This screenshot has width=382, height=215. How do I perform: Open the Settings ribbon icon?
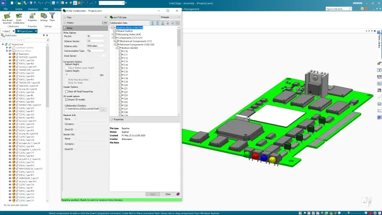click(44, 17)
